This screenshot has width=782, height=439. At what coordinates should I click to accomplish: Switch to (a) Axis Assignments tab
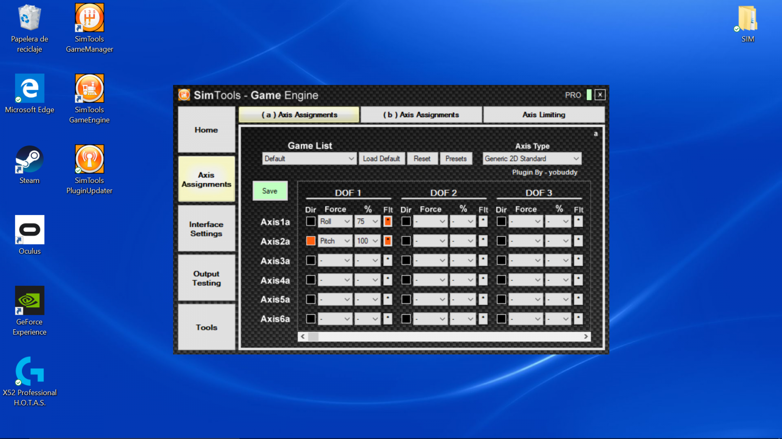(x=299, y=115)
